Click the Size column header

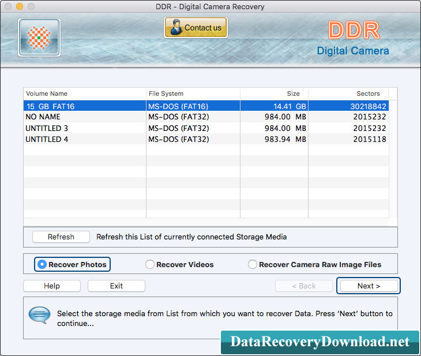[x=274, y=93]
